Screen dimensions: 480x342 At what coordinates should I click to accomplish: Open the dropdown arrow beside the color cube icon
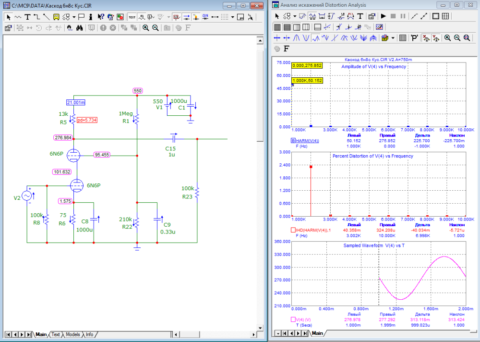[x=393, y=38]
